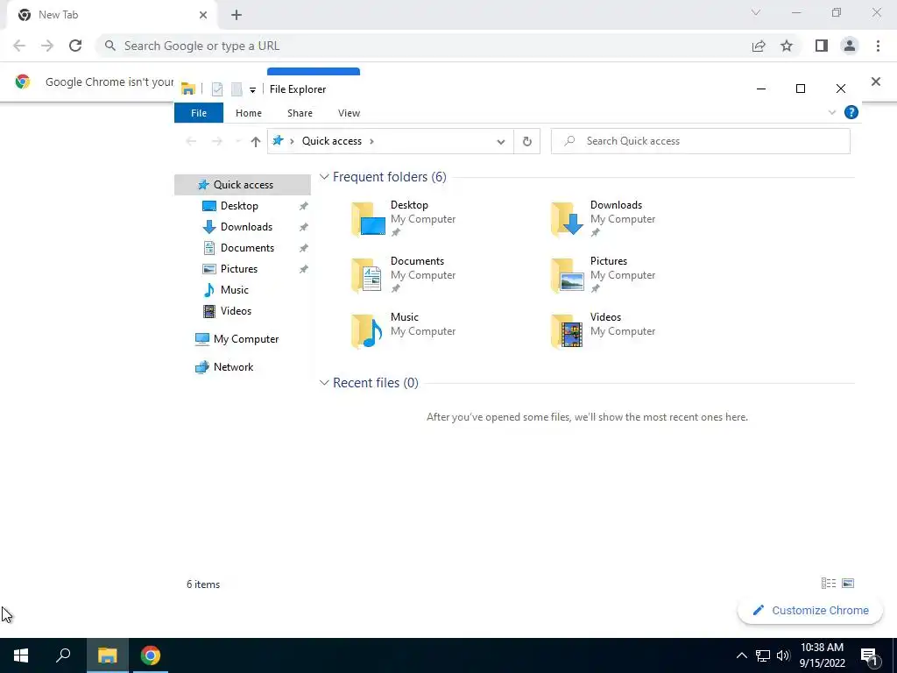The image size is (897, 673).
Task: Open the volume control in system tray
Action: click(x=783, y=655)
